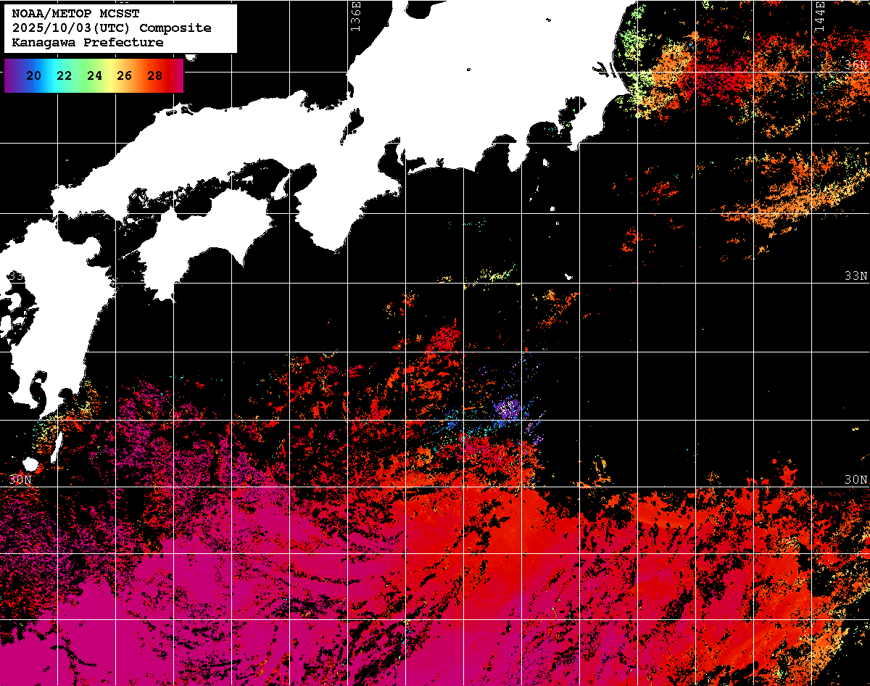The image size is (870, 686).
Task: Click the 144E longitude label
Action: point(819,15)
